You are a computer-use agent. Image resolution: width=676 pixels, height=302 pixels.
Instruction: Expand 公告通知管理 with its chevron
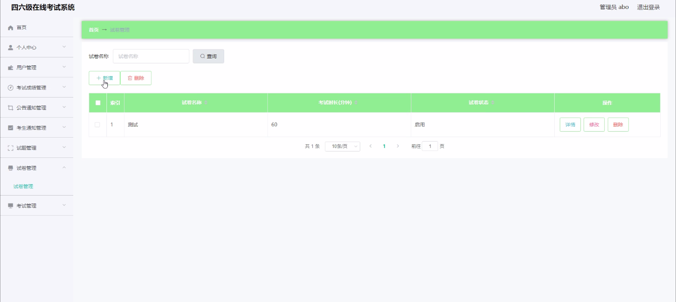coord(64,107)
